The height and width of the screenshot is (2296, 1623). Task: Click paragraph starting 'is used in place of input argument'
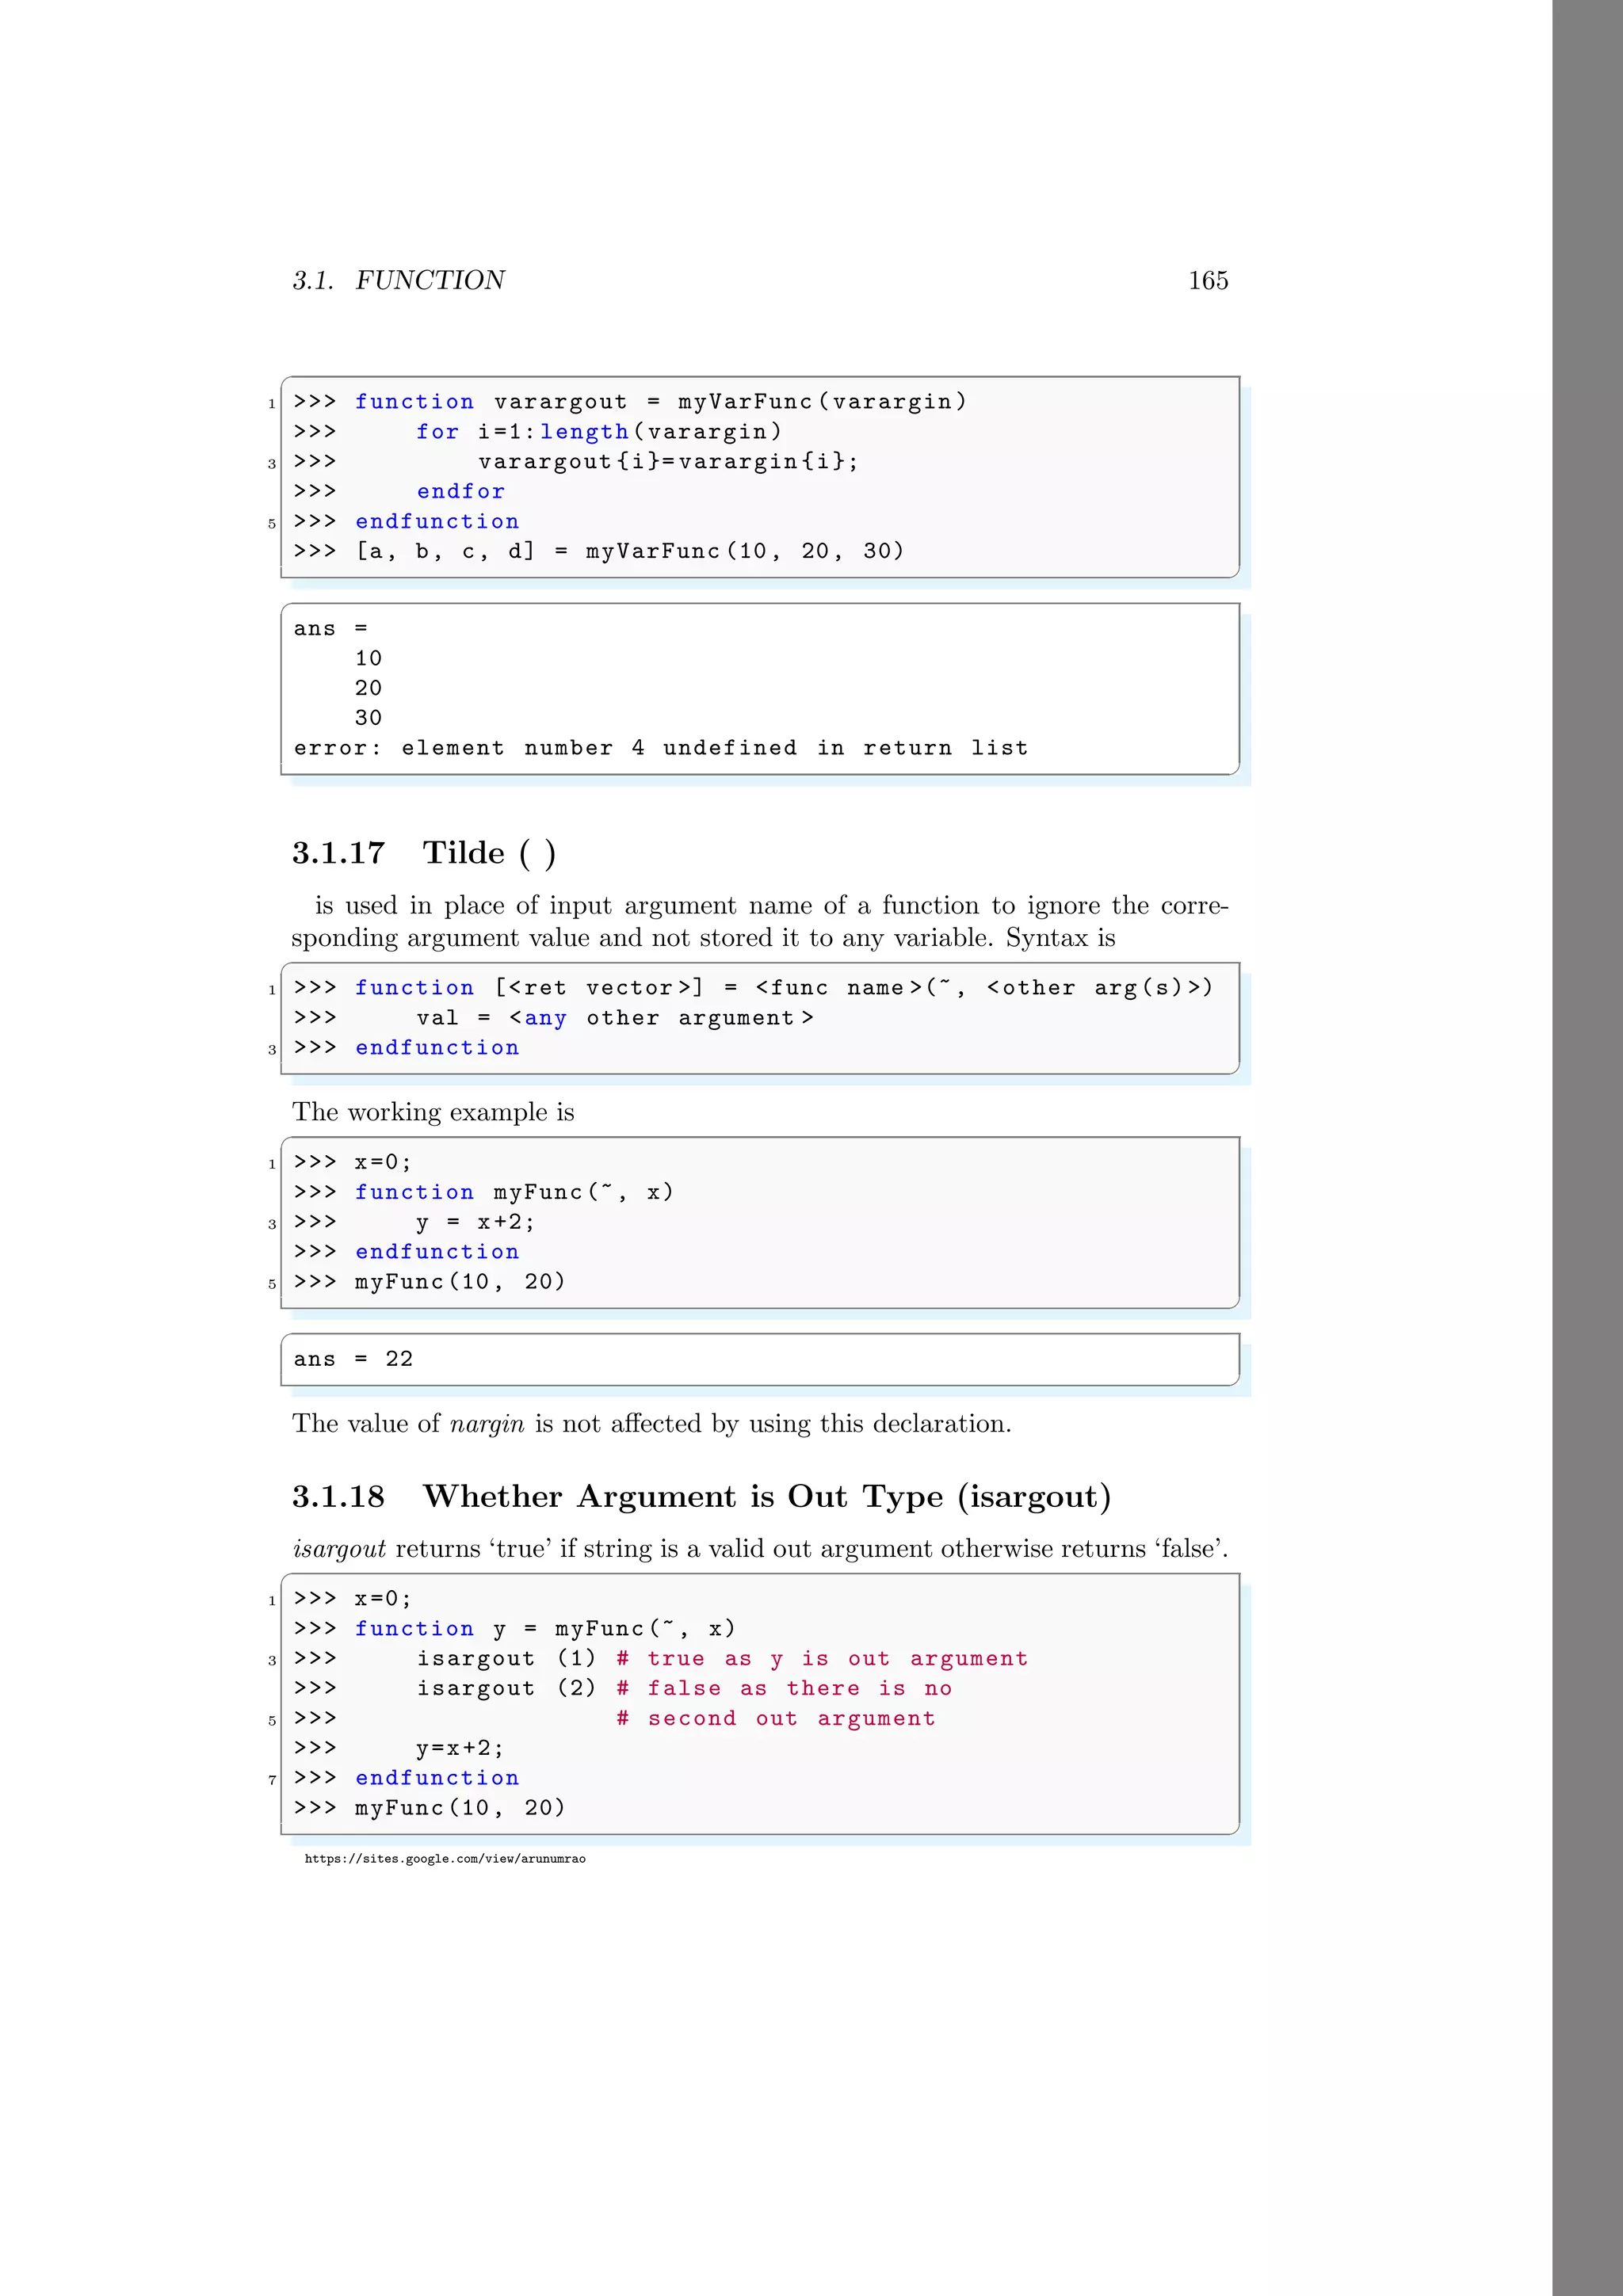[760, 921]
